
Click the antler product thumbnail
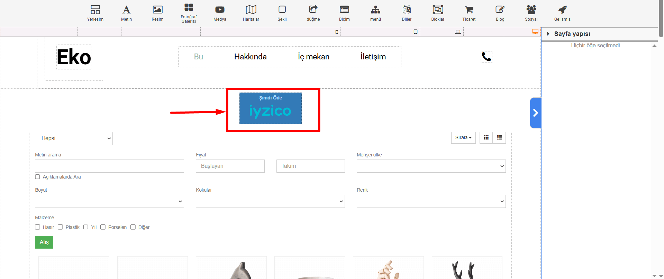point(467,268)
